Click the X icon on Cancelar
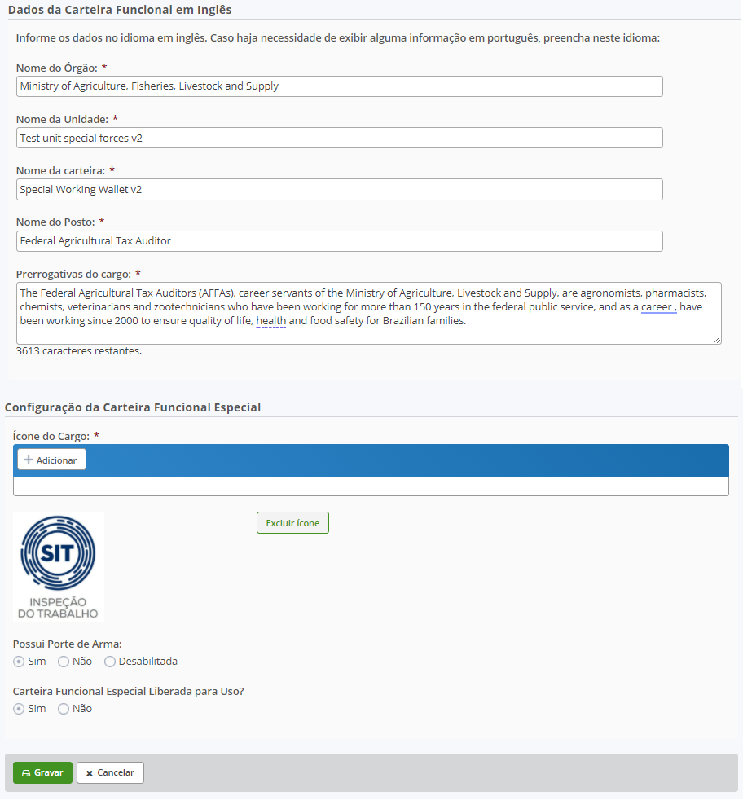Image resolution: width=743 pixels, height=805 pixels. coord(90,773)
